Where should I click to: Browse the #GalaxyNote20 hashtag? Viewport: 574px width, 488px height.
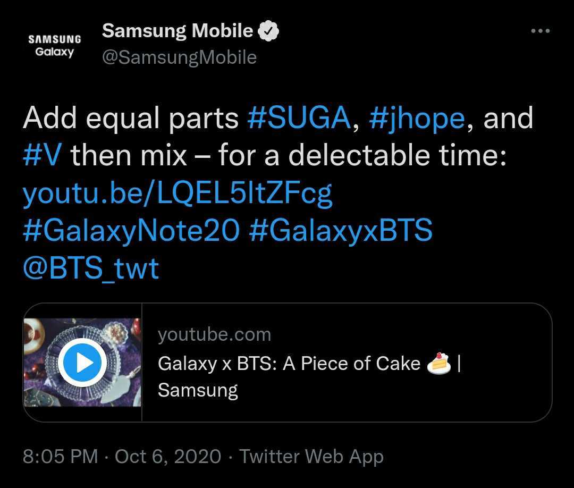[131, 231]
